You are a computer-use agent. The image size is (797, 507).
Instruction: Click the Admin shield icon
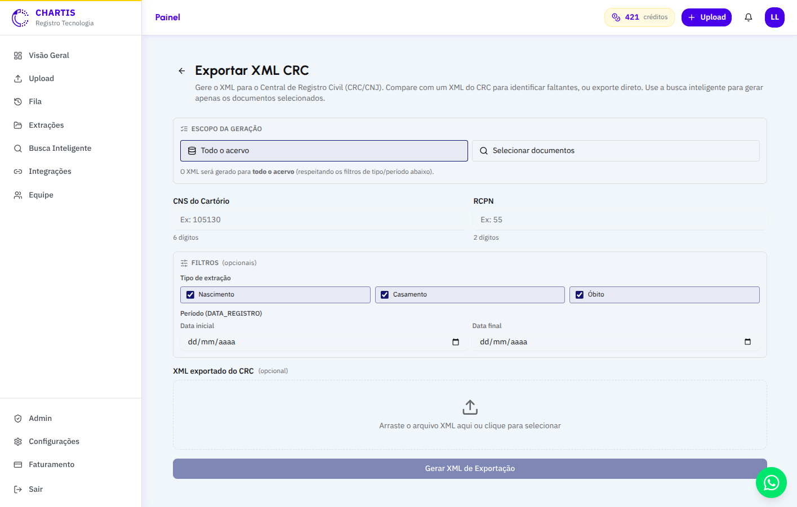pos(18,419)
